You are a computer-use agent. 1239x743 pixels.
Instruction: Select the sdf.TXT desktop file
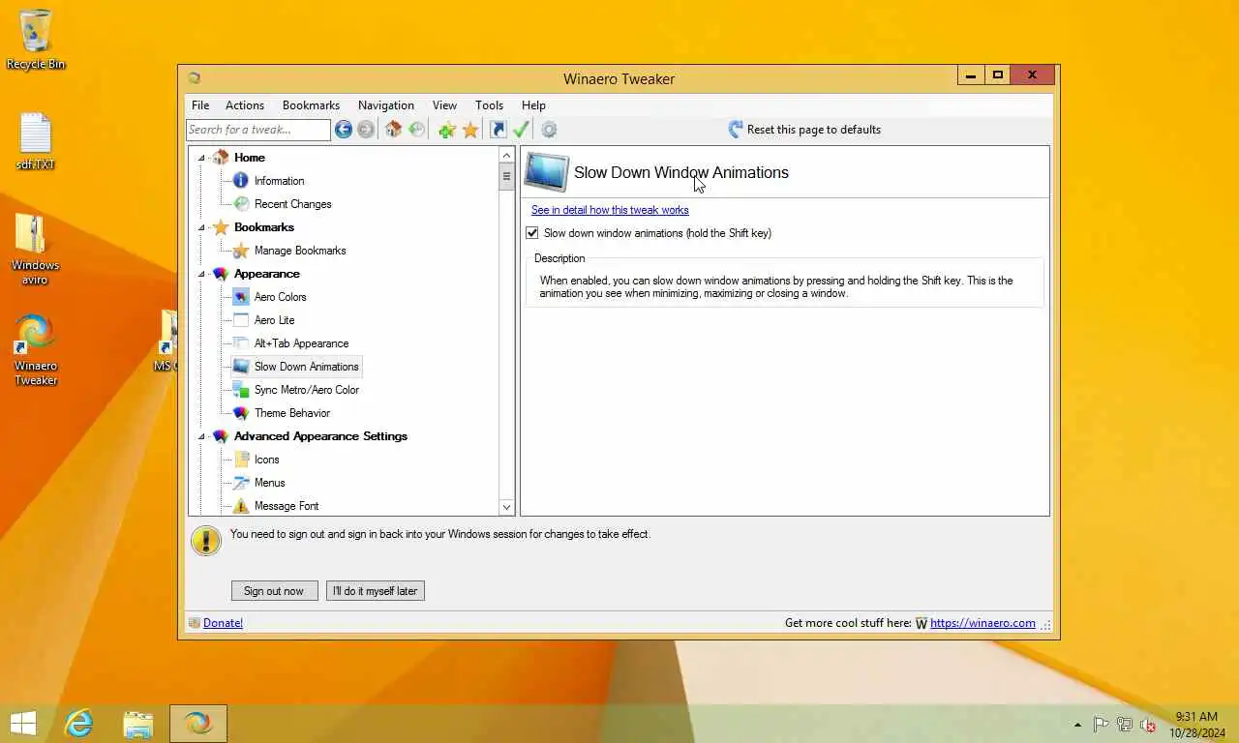coord(36,141)
